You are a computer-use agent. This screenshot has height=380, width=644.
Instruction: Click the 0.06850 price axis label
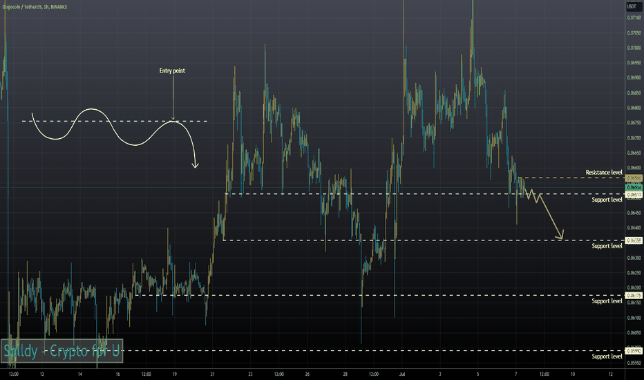click(634, 93)
